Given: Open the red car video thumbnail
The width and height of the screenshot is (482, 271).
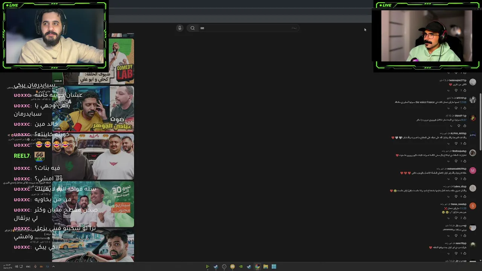Looking at the screenshot, I should 93,245.
